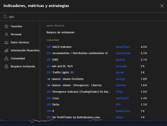Select OBV Divergence Indicator [TradingFinder]
Image resolution: width=167 pixels, height=126 pixels.
78,92
